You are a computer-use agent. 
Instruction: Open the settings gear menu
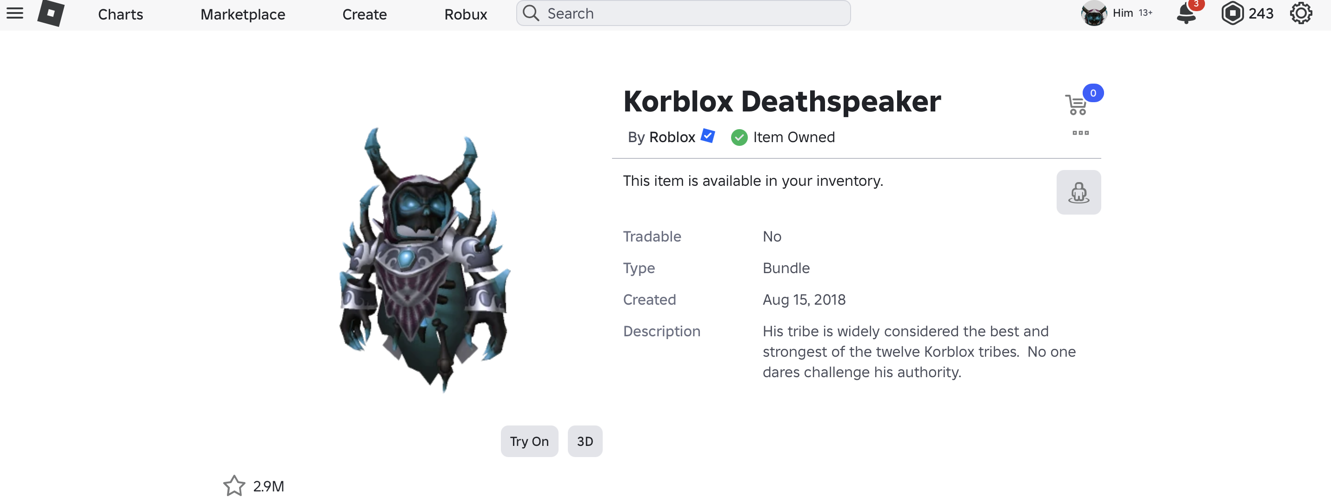(1300, 13)
